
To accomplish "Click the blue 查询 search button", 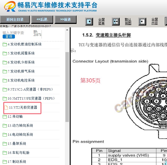I will (x=9, y=36).
